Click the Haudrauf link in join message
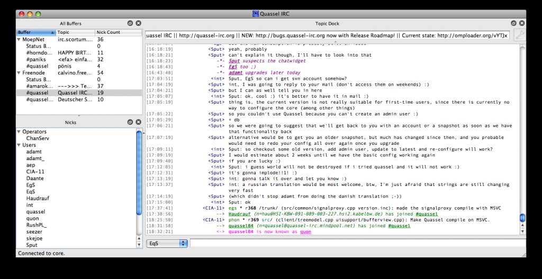 241,214
